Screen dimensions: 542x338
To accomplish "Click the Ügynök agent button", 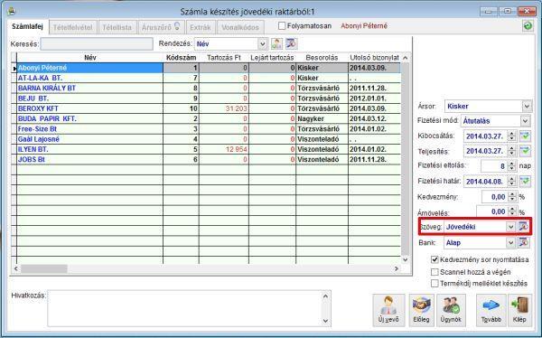I will (x=451, y=310).
